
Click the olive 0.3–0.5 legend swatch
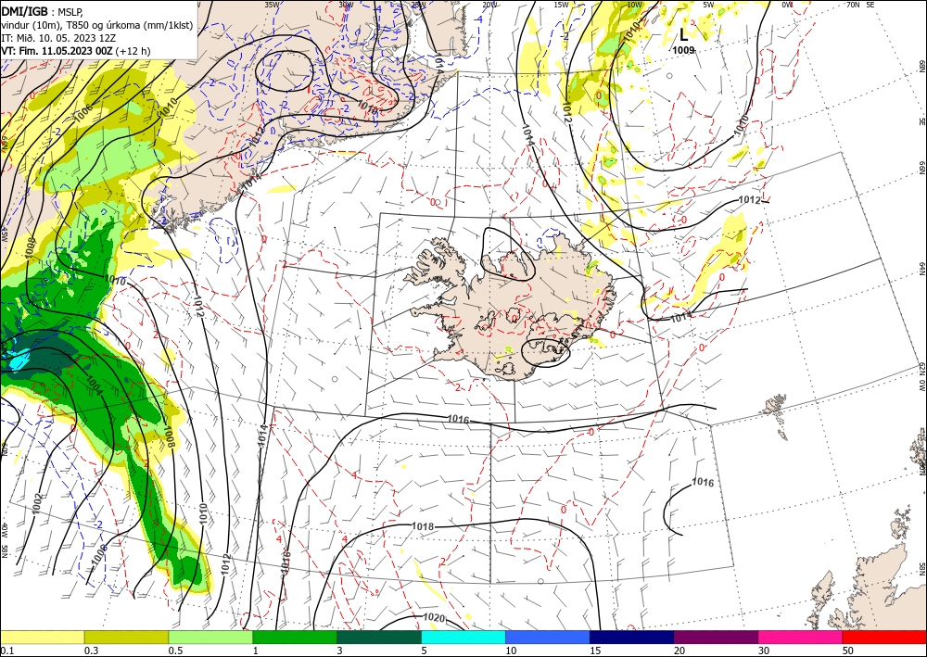(x=126, y=637)
